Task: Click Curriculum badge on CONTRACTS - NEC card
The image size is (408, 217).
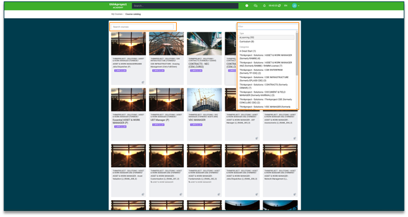Action: [x=196, y=70]
